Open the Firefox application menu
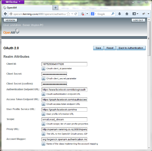The height and width of the screenshot is (151, 152). pos(13,2)
